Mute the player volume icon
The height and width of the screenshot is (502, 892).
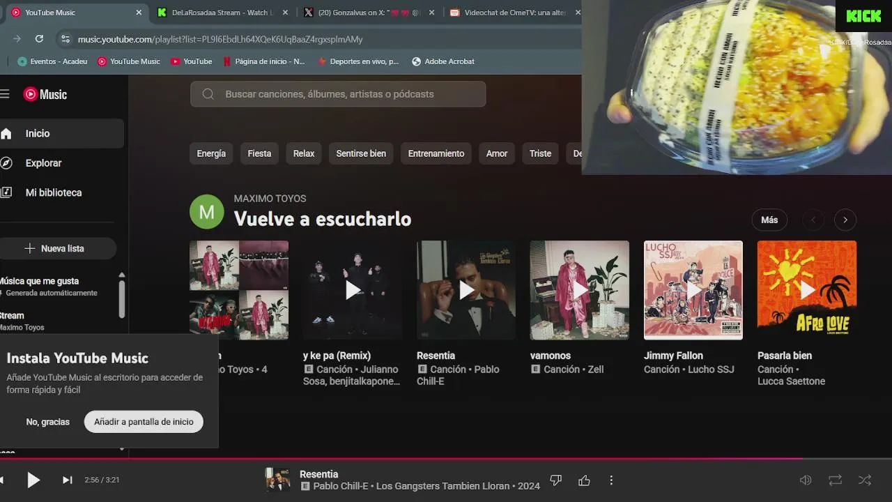click(x=806, y=480)
